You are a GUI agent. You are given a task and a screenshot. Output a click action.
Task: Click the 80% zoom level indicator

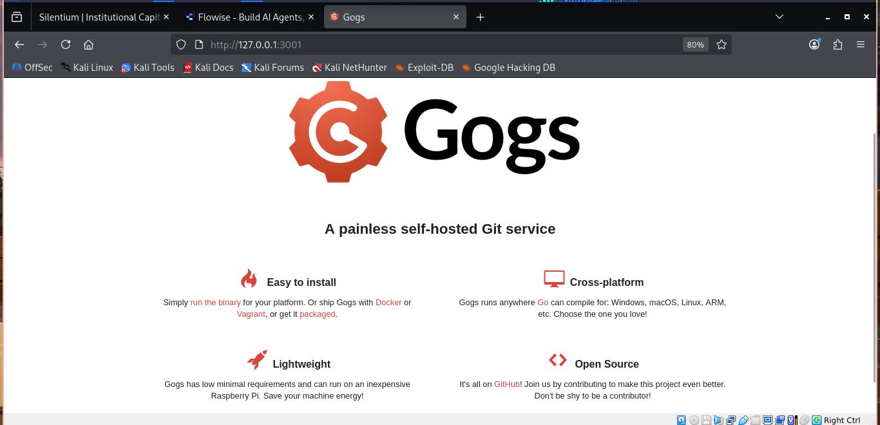click(695, 44)
